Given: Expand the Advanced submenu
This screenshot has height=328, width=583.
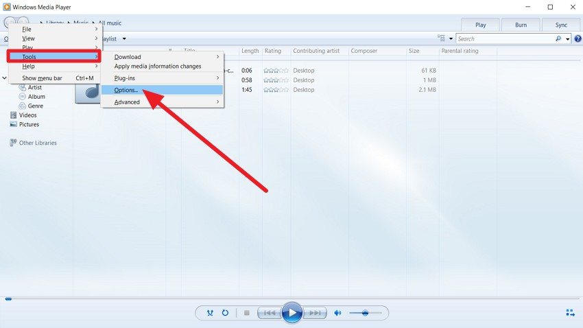Looking at the screenshot, I should pos(163,102).
